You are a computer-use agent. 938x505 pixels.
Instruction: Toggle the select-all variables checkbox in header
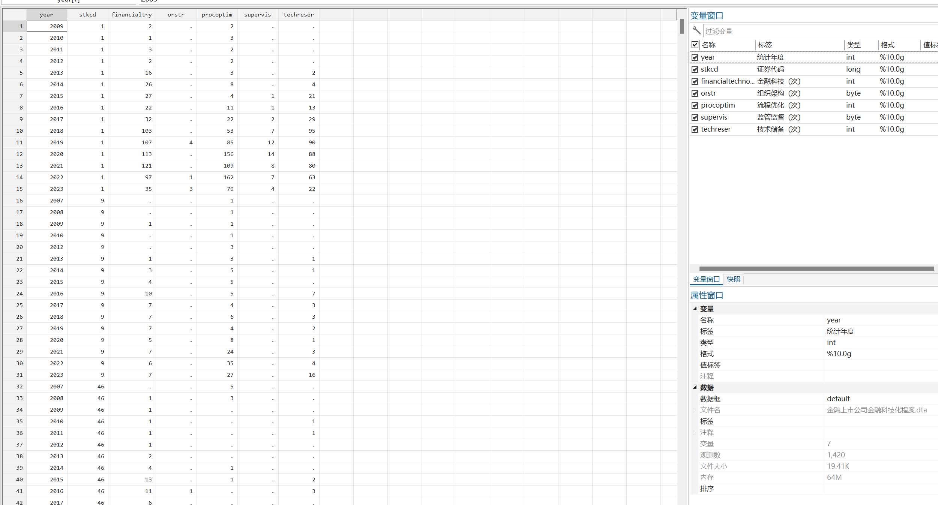click(695, 45)
